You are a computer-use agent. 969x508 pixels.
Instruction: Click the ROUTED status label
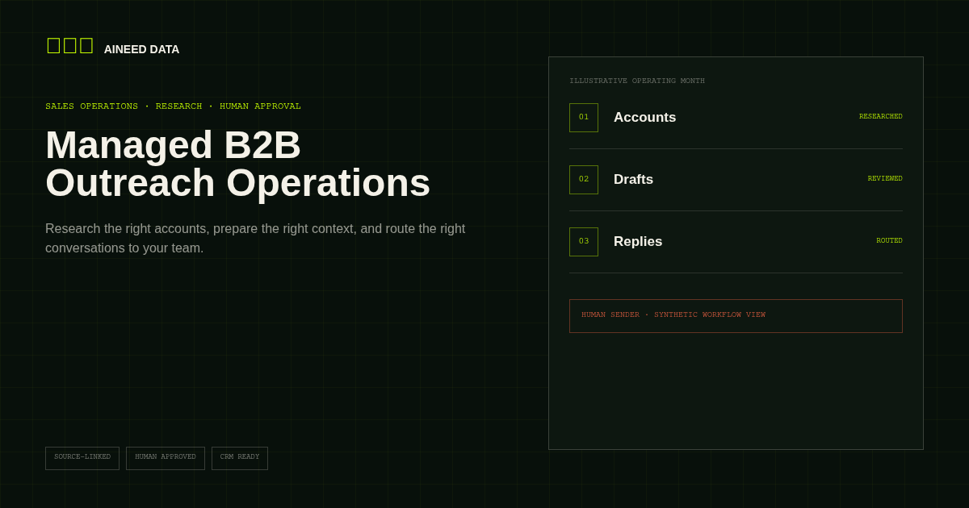[889, 241]
